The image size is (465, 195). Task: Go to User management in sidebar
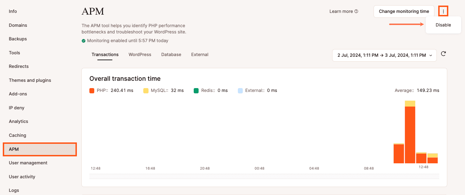tap(28, 163)
